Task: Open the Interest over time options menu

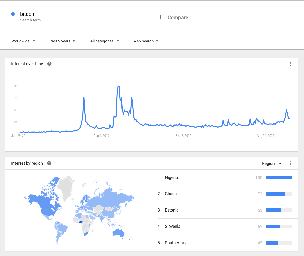Action: click(290, 64)
